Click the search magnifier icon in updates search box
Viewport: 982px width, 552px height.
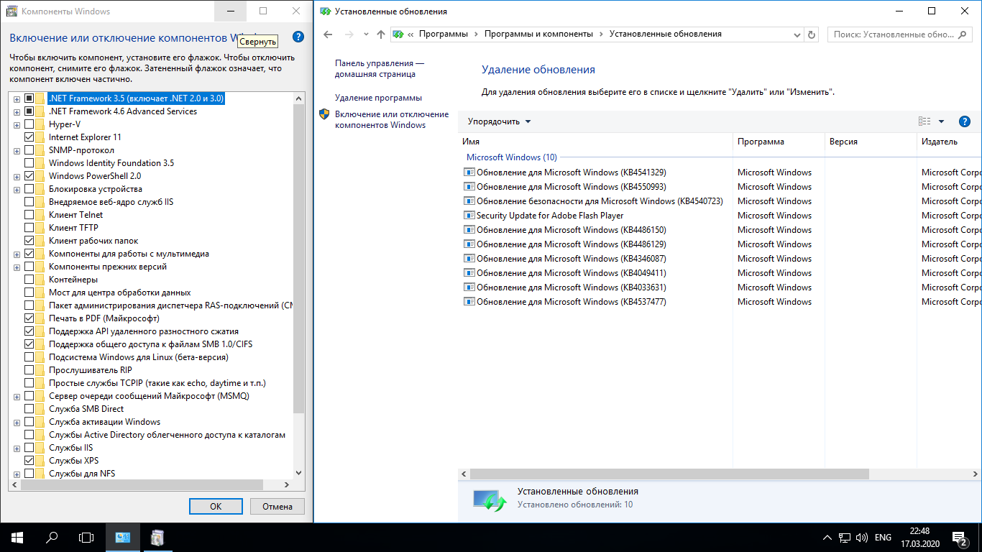tap(964, 34)
